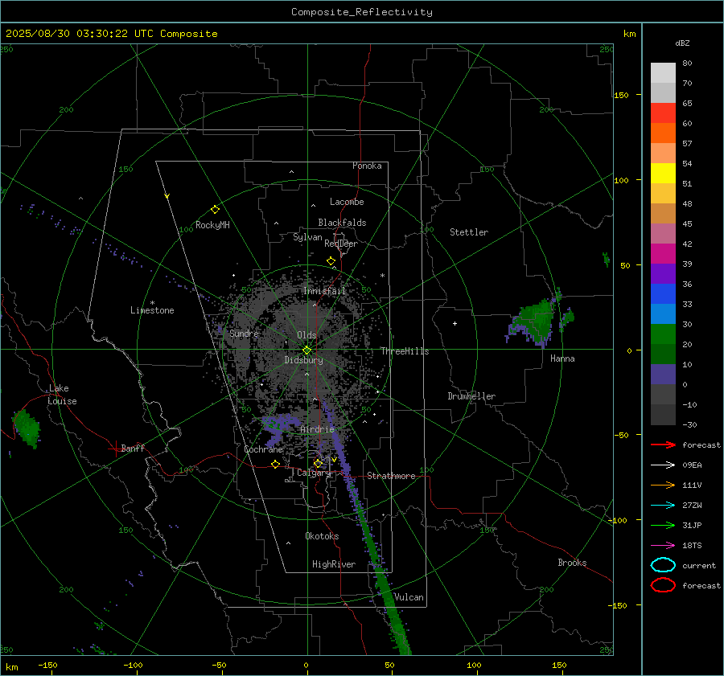This screenshot has height=676, width=724.
Task: Click the HighRiver town label
Action: (334, 564)
